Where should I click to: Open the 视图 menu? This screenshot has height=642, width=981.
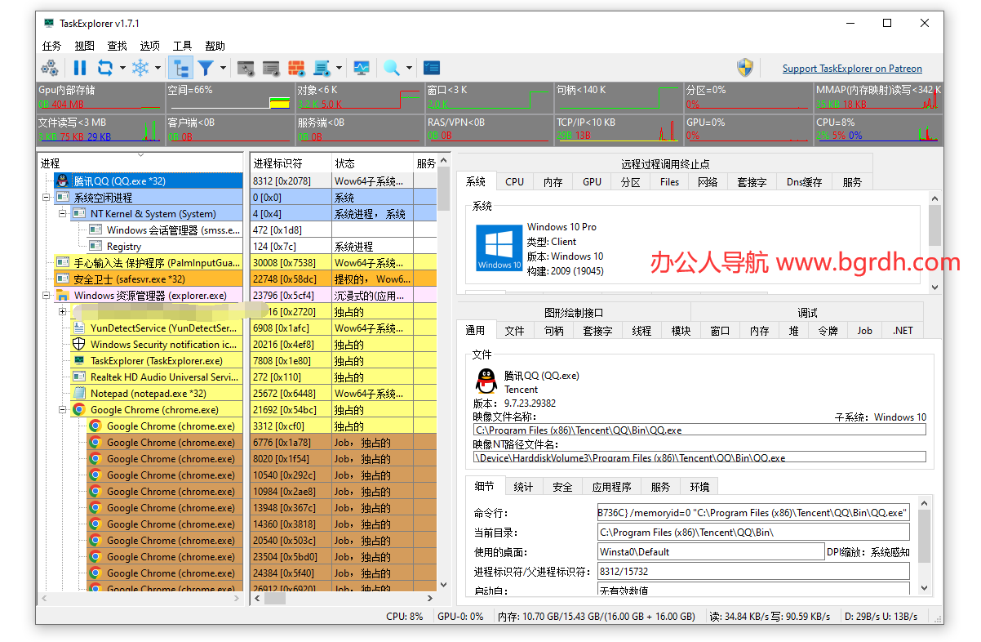(x=85, y=46)
